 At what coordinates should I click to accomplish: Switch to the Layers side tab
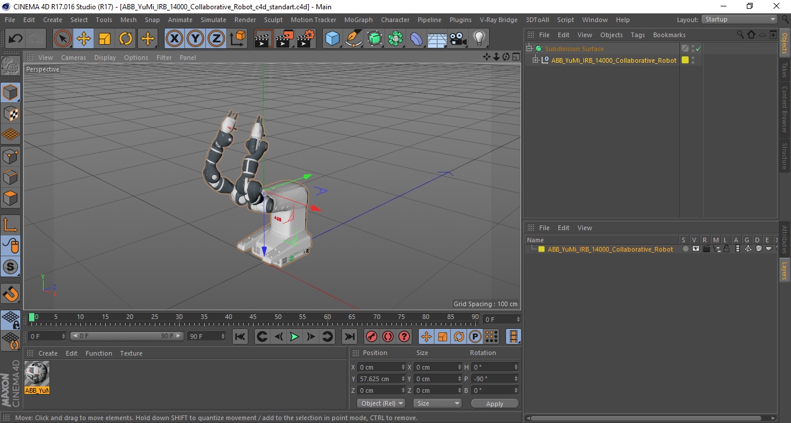(784, 270)
